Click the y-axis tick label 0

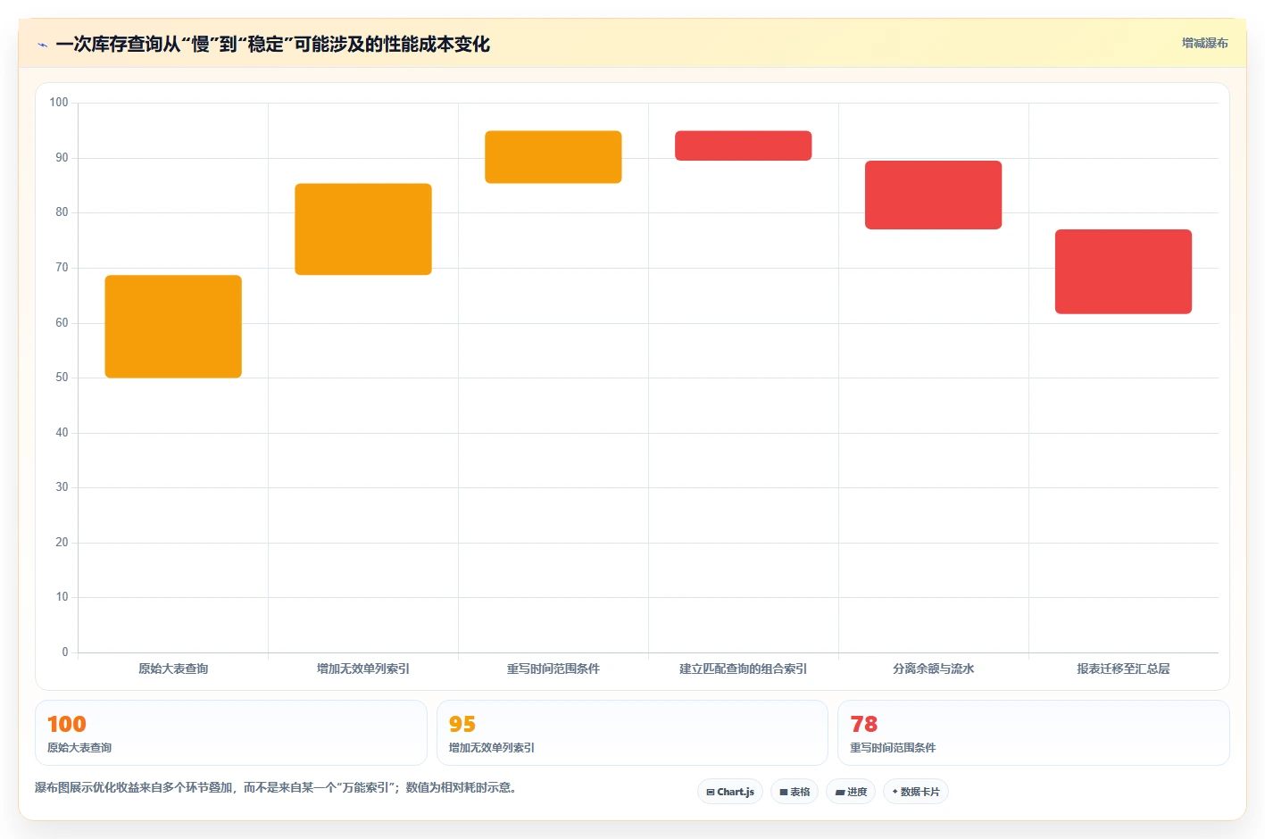[x=65, y=652]
